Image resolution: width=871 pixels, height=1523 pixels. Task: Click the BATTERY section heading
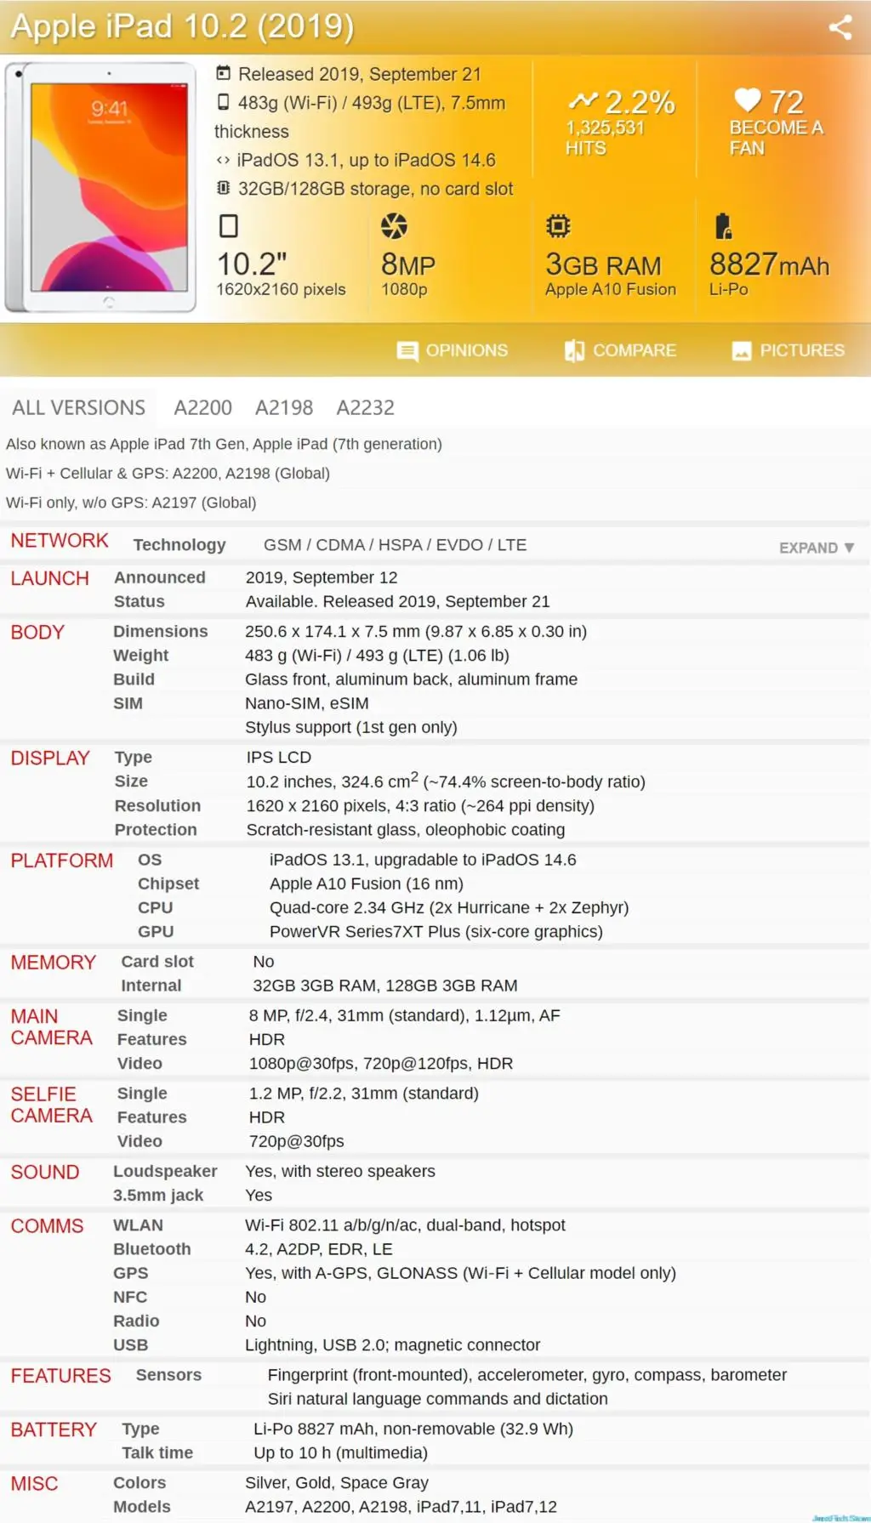click(54, 1430)
